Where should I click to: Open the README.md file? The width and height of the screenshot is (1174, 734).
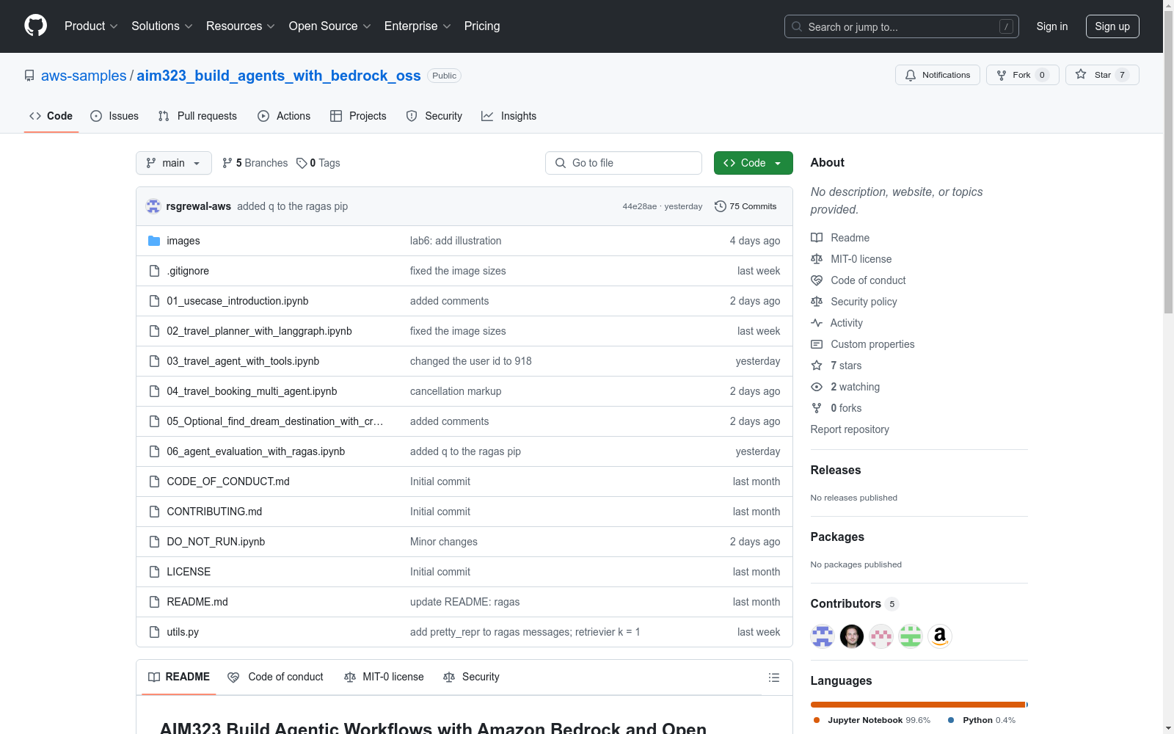pos(197,602)
